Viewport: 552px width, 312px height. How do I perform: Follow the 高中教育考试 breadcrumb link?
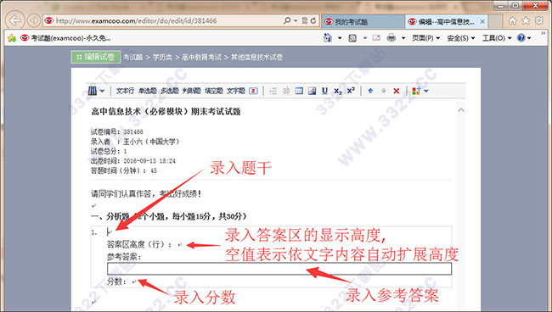(201, 58)
